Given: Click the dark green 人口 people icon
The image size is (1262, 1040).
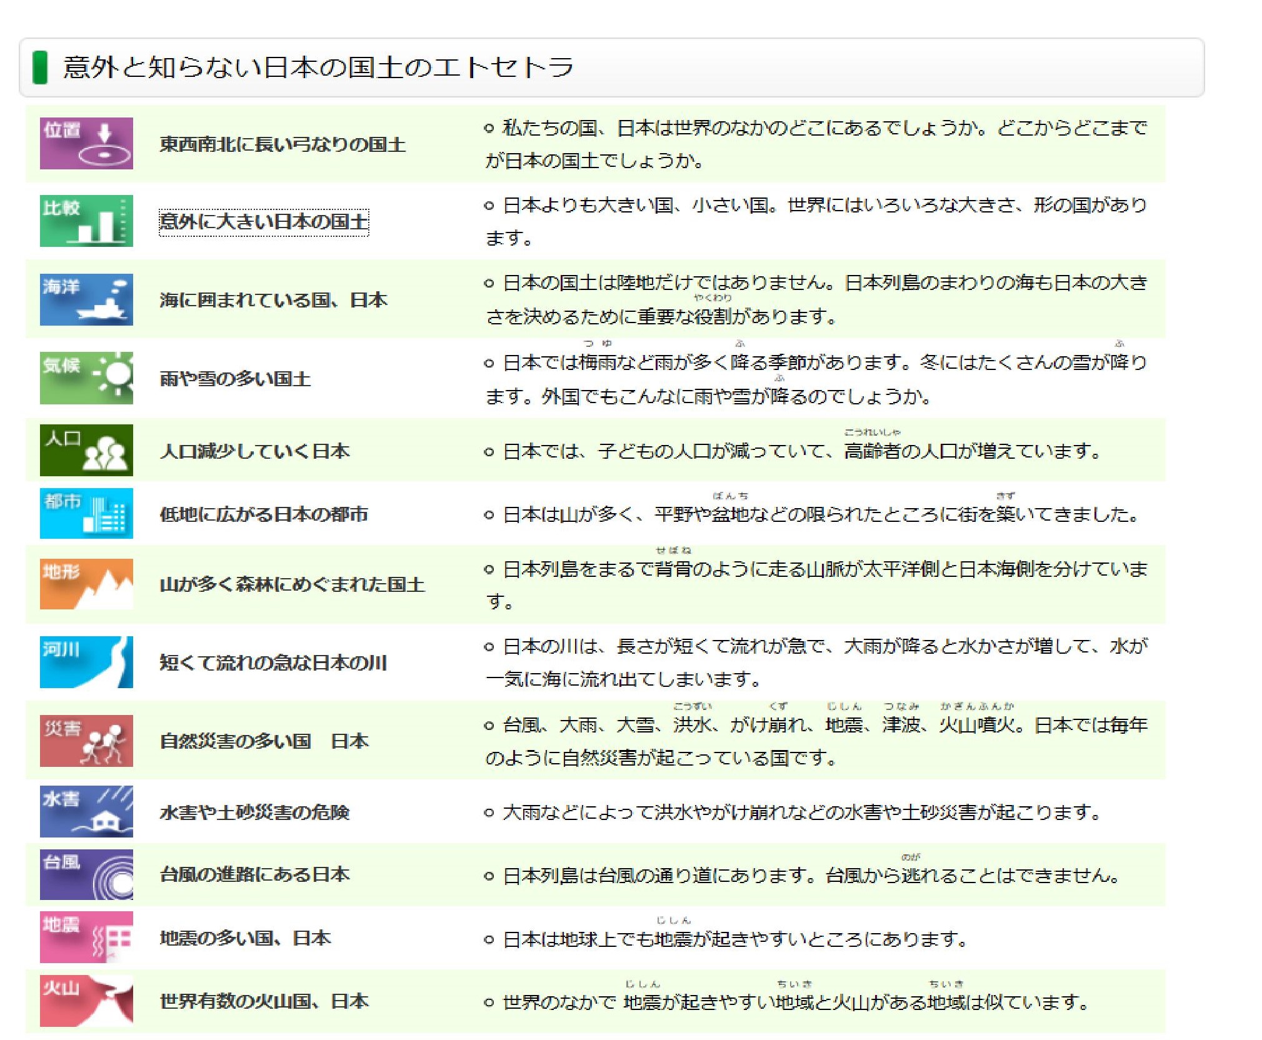Looking at the screenshot, I should (86, 450).
